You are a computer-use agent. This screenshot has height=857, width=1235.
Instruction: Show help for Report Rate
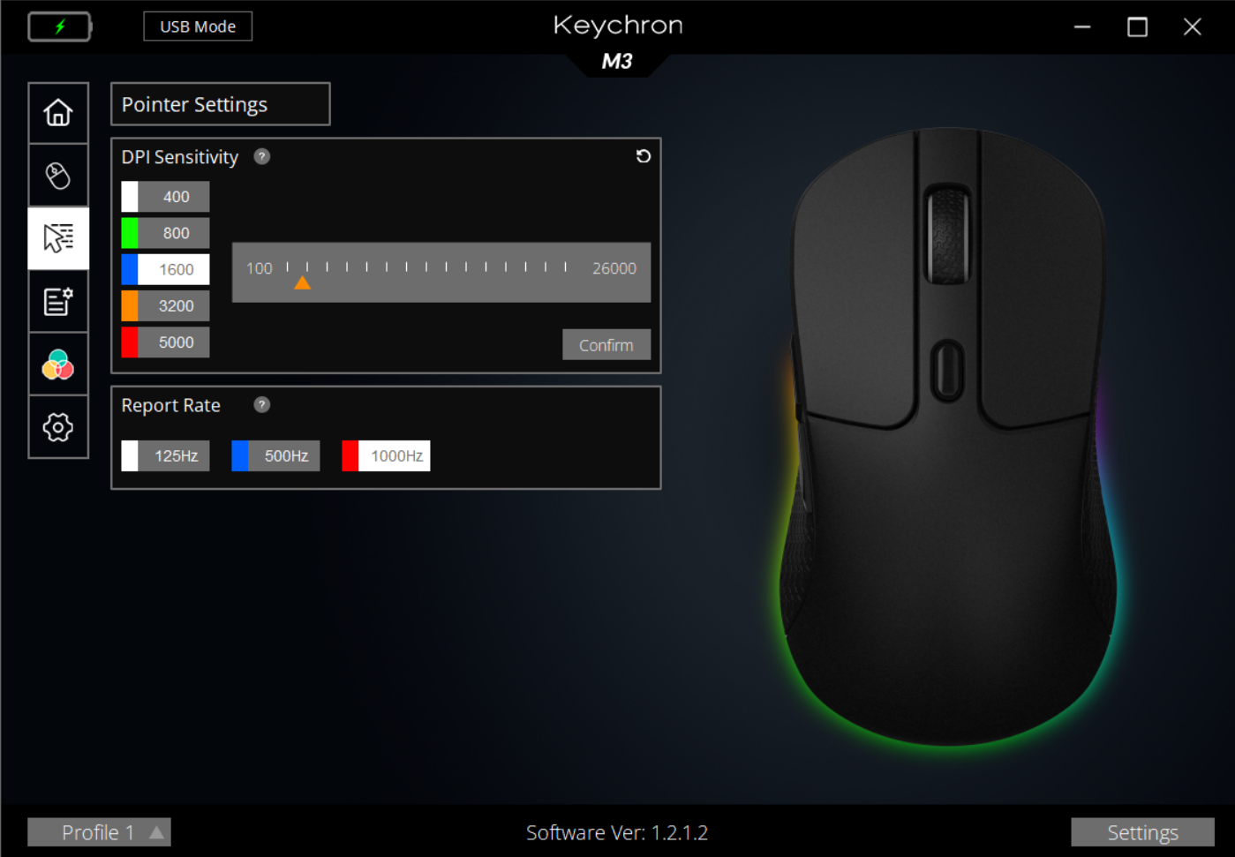tap(262, 404)
